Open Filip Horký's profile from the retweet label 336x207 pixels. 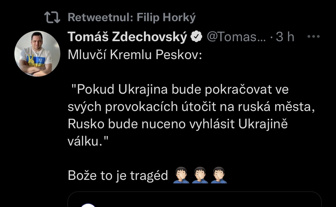point(166,18)
